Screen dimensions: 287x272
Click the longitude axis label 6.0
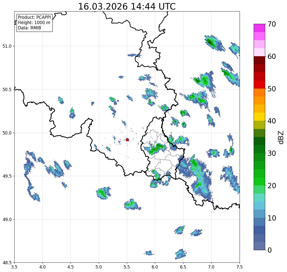point(155,267)
